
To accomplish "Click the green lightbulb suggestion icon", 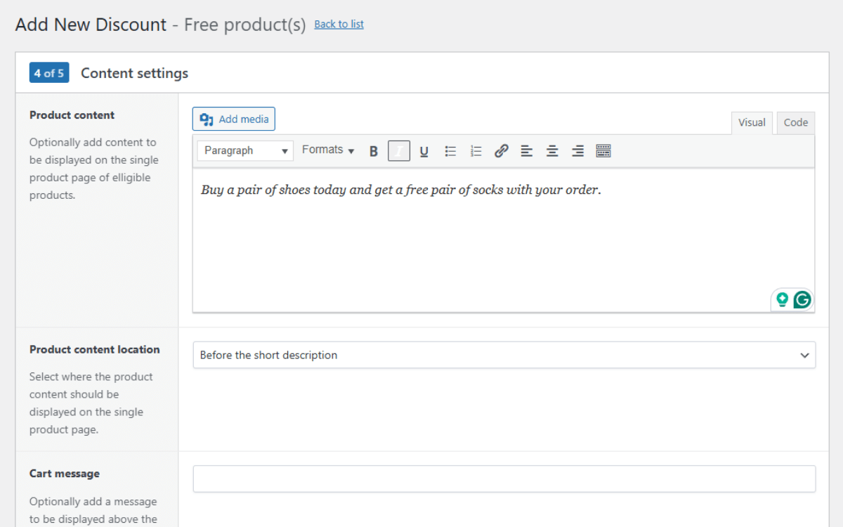I will click(782, 300).
